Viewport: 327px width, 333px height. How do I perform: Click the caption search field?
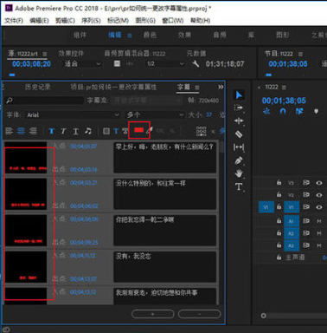point(44,101)
